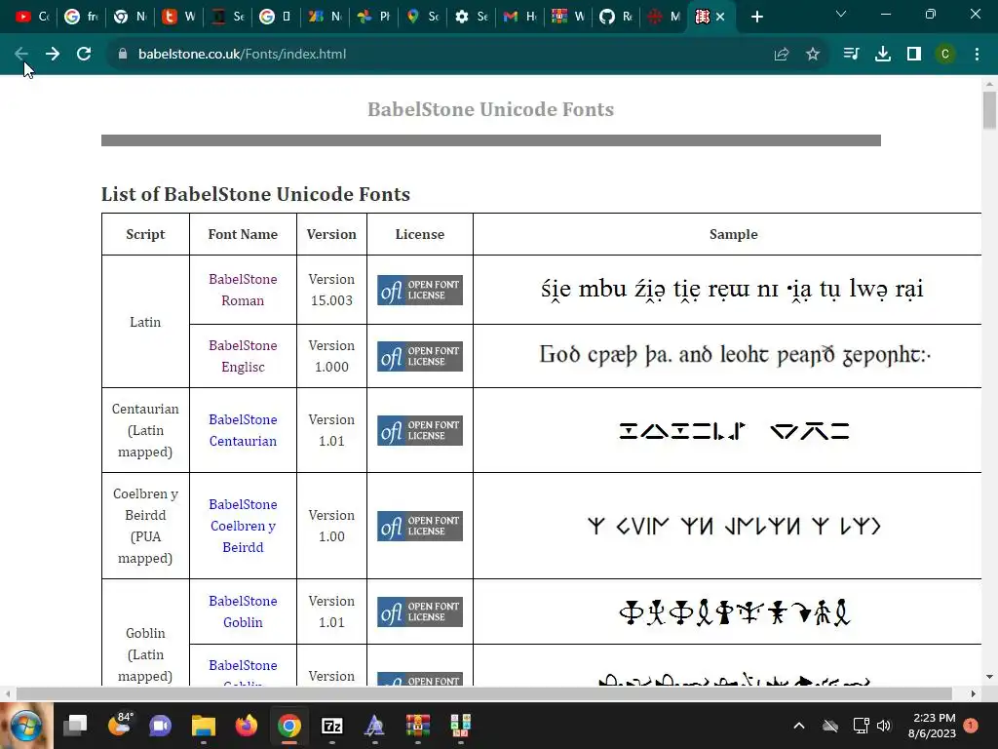This screenshot has width=998, height=749.
Task: Click the Latin script cell
Action: pos(145,322)
